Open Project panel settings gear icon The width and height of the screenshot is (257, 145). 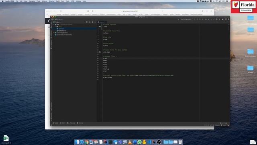(x=92, y=22)
